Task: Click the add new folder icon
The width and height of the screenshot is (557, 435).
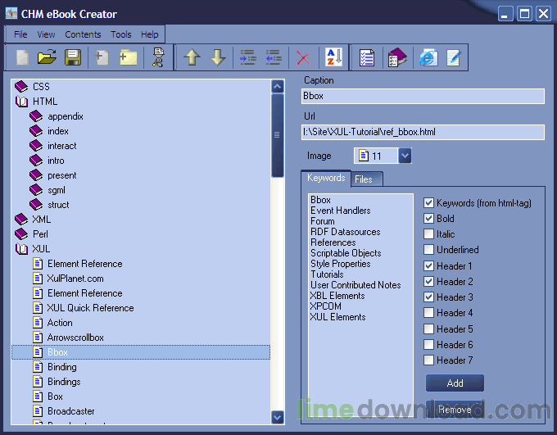Action: [129, 57]
